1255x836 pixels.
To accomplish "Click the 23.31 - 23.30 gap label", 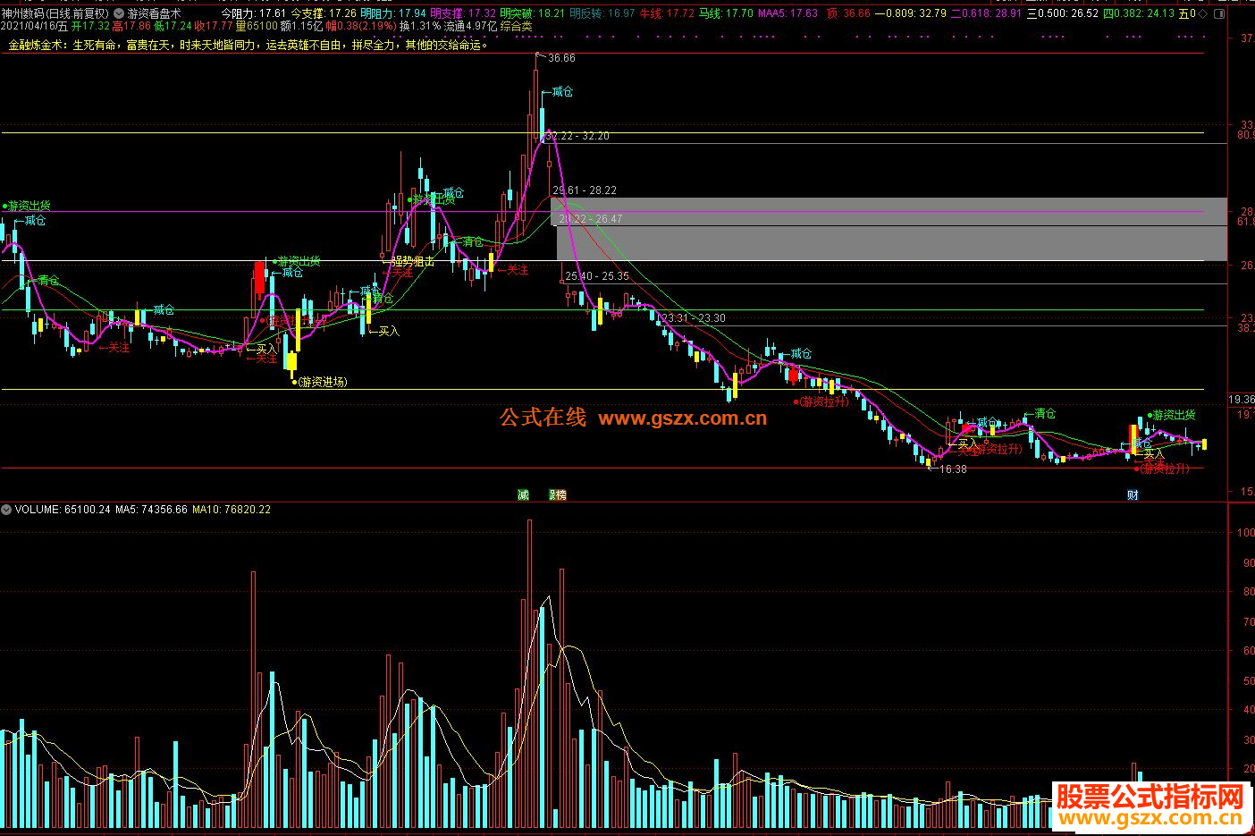I will click(694, 318).
